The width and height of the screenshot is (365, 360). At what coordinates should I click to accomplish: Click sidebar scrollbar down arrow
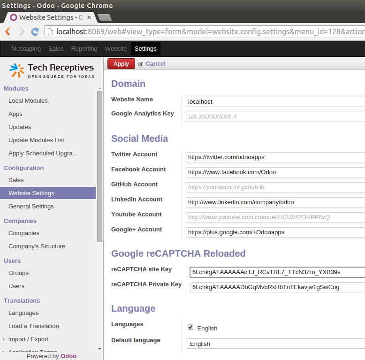pos(99,348)
